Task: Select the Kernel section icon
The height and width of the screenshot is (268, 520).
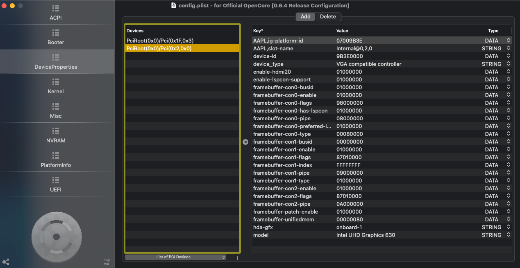Action: click(56, 82)
